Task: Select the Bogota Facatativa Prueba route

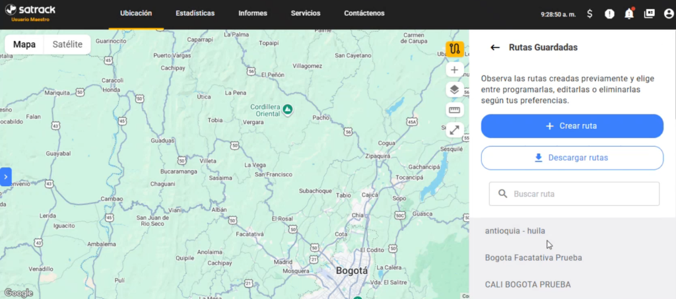Action: tap(572, 257)
